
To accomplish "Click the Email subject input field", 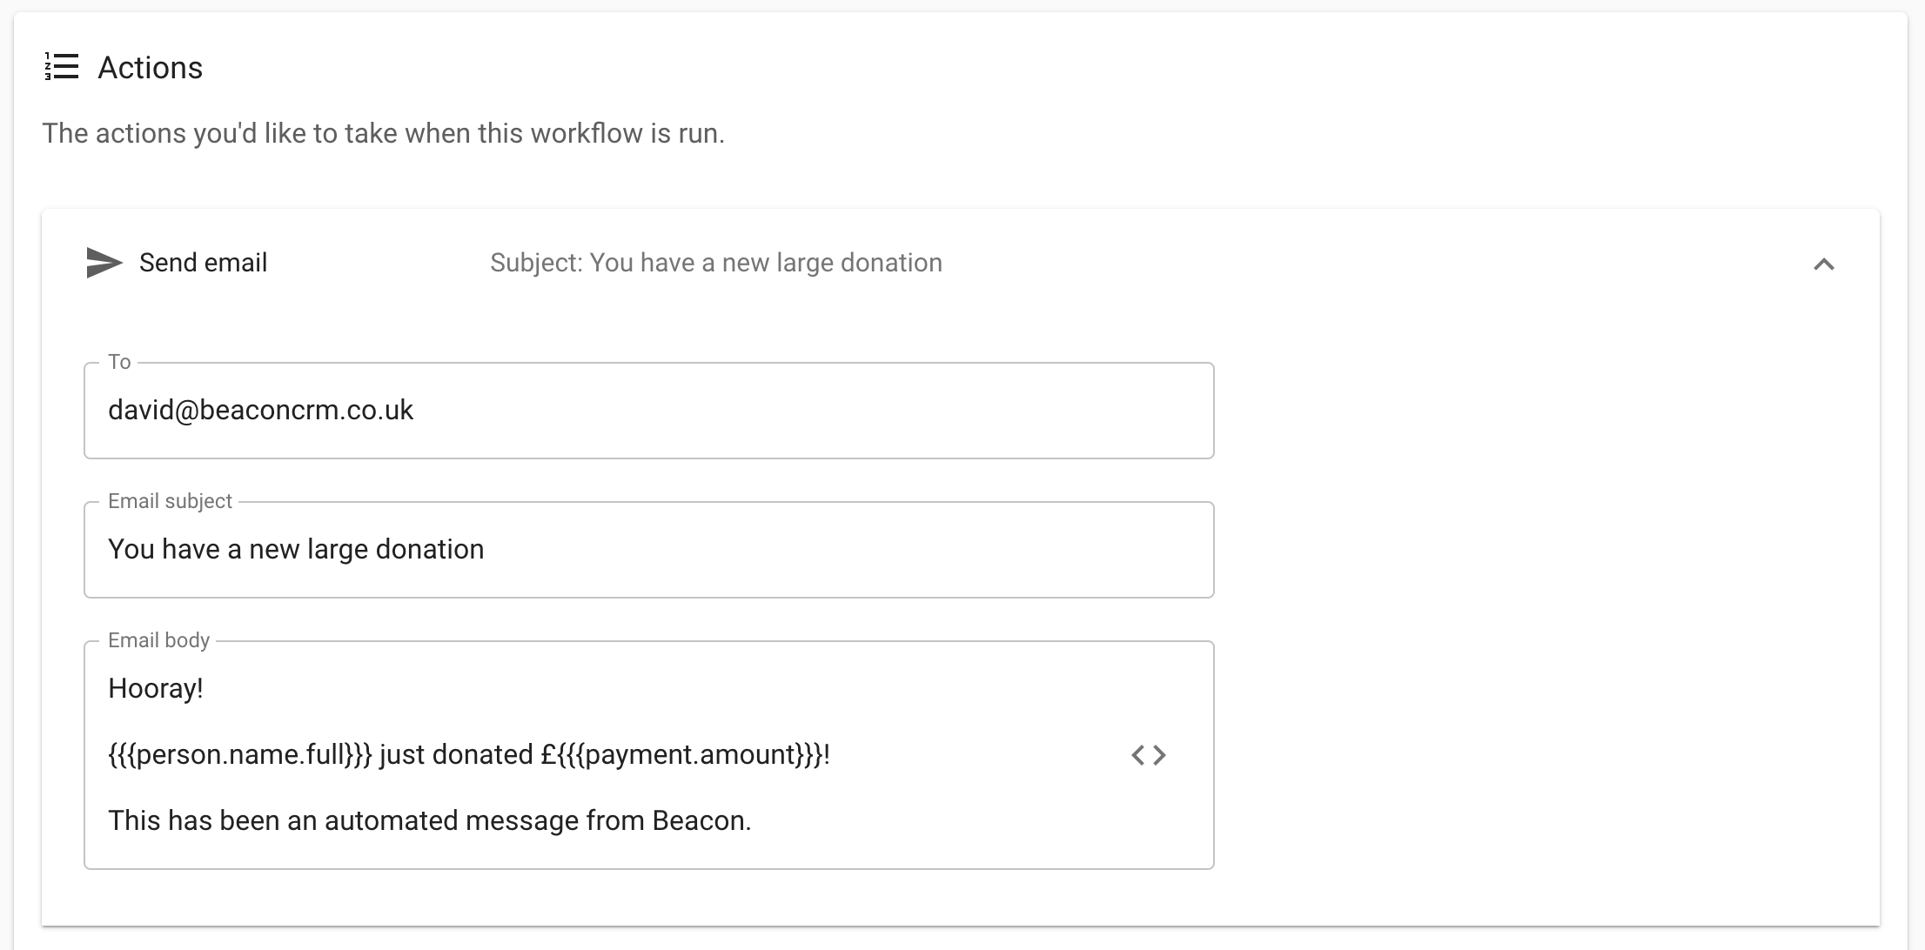I will point(648,550).
